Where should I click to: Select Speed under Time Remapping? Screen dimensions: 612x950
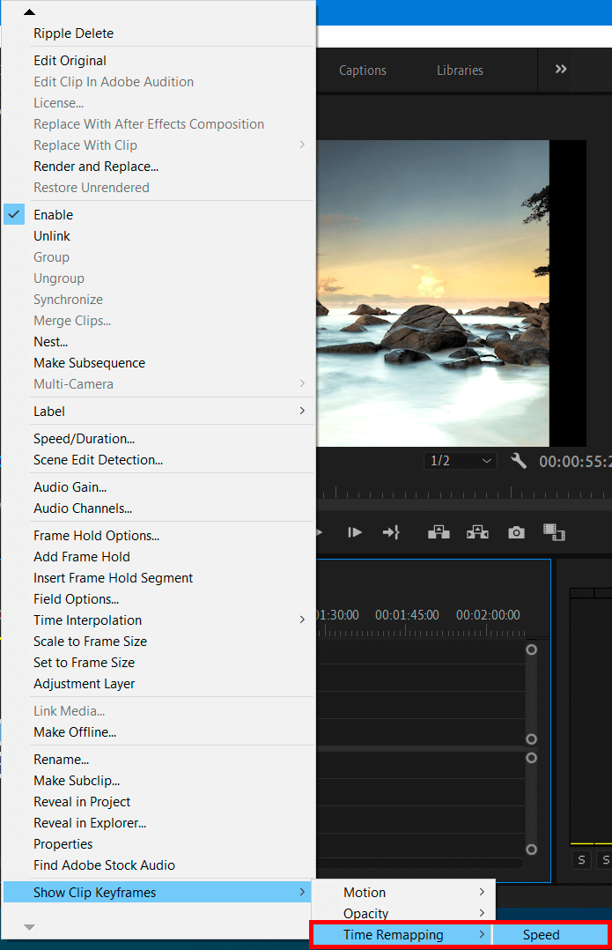541,935
